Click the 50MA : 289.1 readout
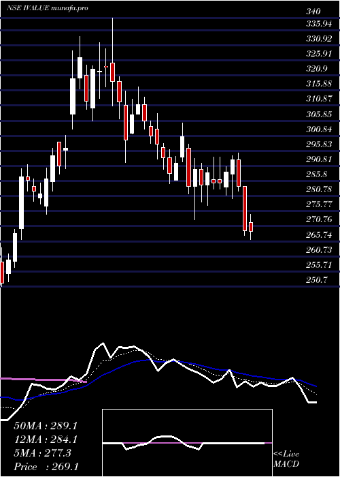340x477 pixels. coord(46,426)
